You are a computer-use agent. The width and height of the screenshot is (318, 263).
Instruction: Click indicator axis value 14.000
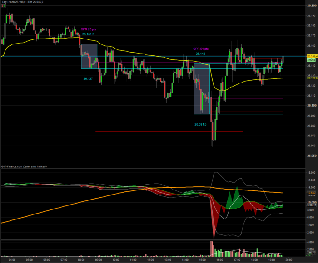click(311, 188)
